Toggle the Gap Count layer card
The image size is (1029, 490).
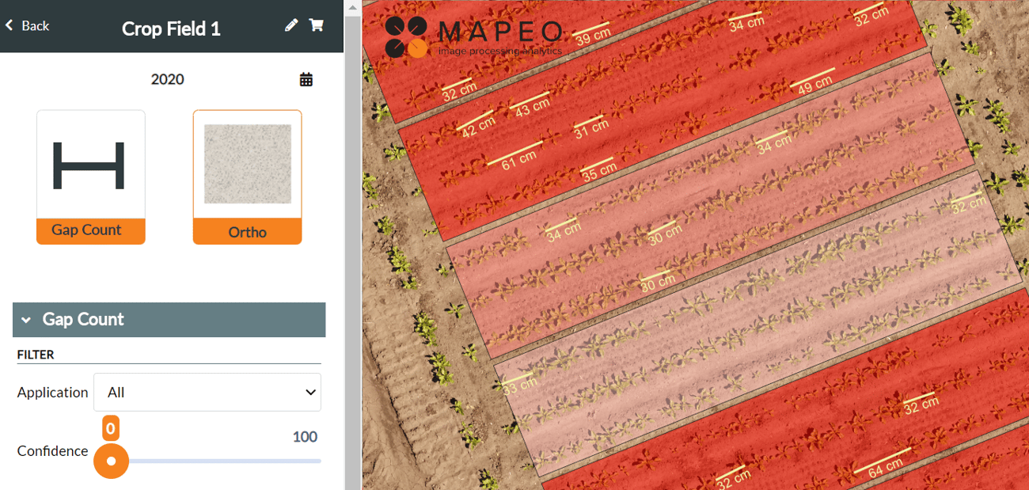(x=90, y=176)
